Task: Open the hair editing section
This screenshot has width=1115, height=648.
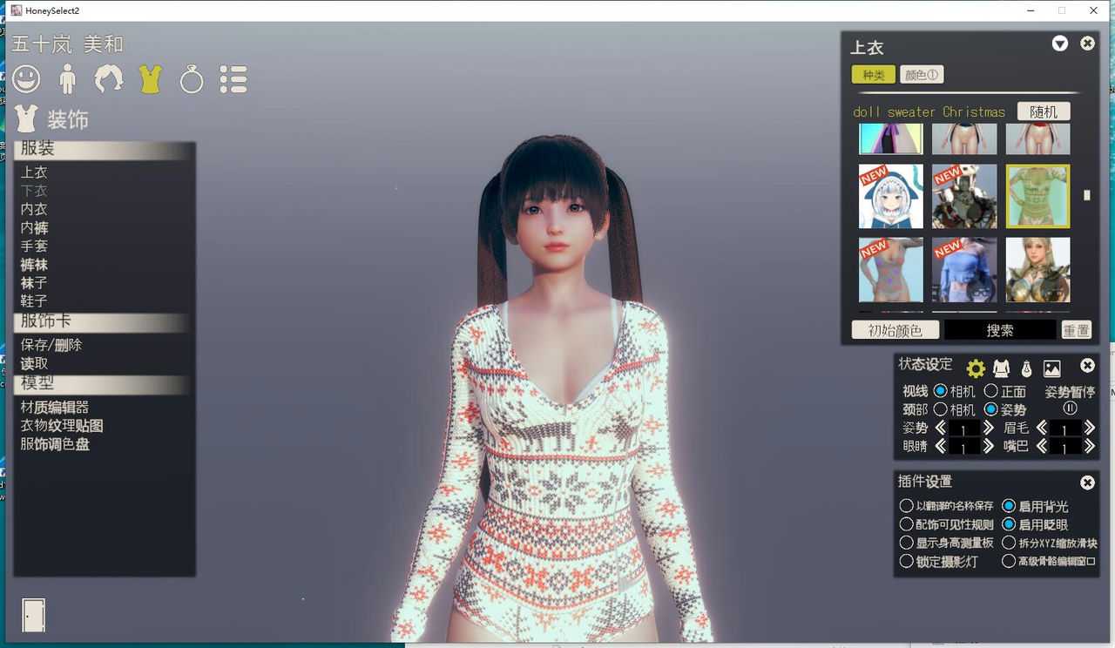Action: (109, 78)
